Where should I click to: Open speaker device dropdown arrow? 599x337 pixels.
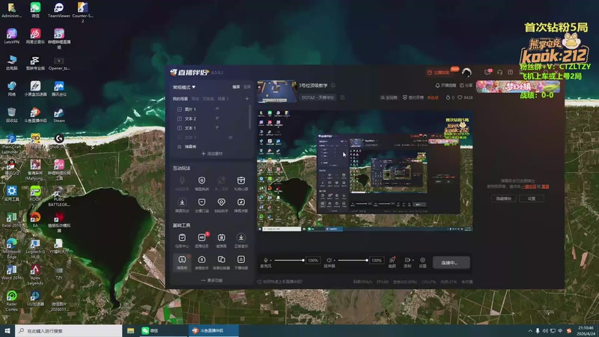(x=334, y=261)
